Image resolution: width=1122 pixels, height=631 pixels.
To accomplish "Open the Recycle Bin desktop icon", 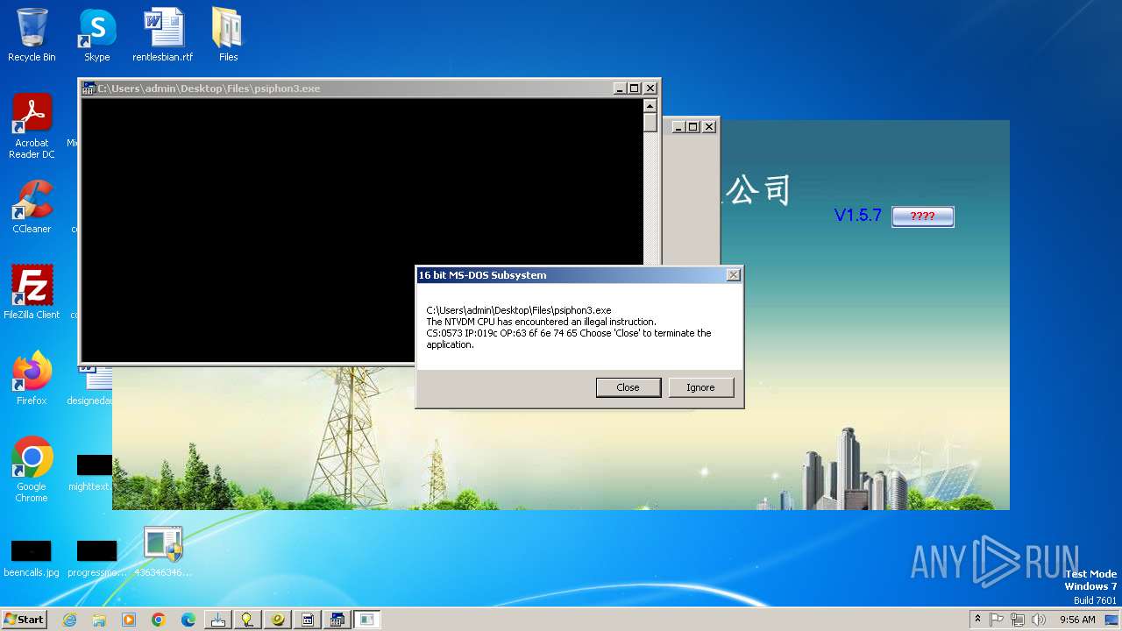I will point(32,35).
